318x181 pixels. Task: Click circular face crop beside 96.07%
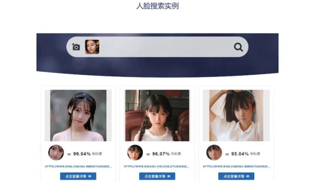point(135,152)
